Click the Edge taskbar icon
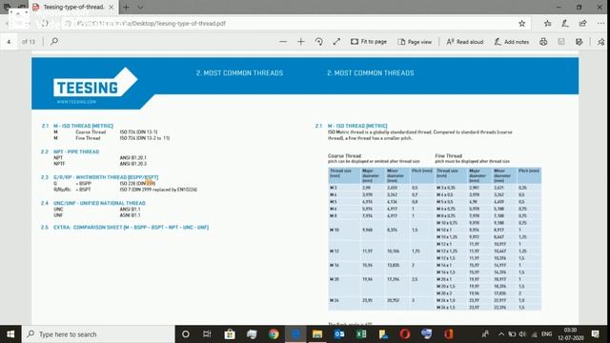This screenshot has height=343, width=610. click(295, 334)
